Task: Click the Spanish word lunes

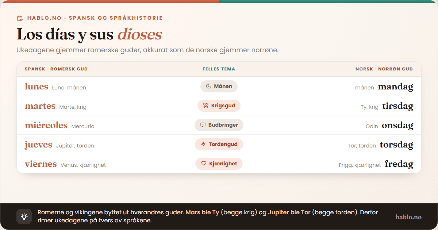Action: [36, 87]
